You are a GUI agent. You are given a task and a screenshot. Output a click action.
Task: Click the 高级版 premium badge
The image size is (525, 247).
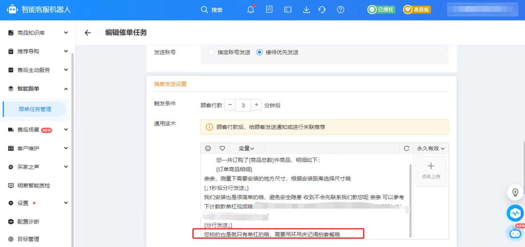(417, 10)
